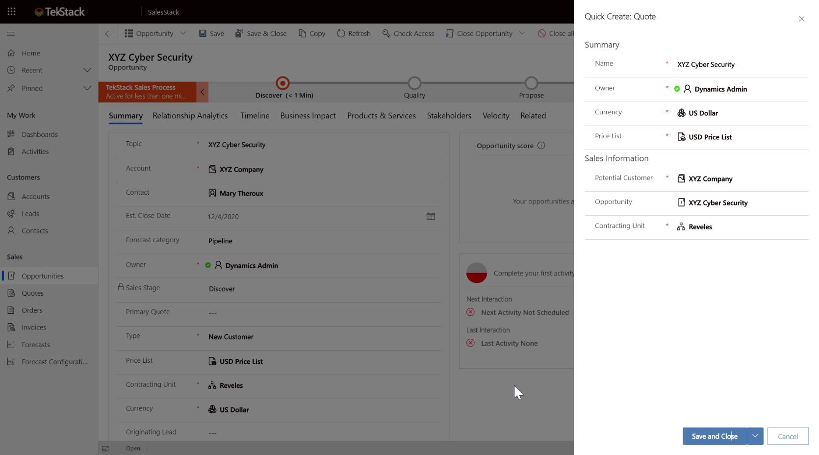Click the Opportunity score info icon
The width and height of the screenshot is (819, 455).
click(541, 146)
